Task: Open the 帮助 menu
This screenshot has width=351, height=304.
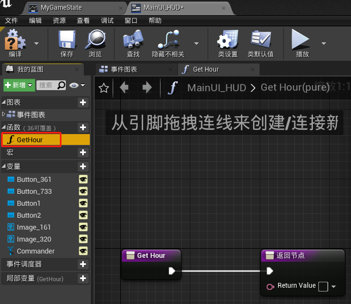Action: point(155,21)
